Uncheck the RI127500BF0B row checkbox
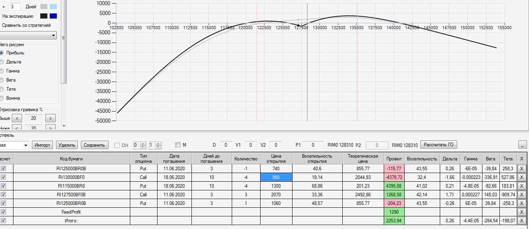The width and height of the screenshot is (529, 229). [4, 195]
